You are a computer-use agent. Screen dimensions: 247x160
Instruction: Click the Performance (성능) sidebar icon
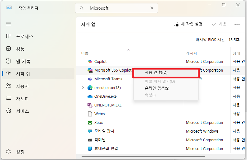pyautogui.click(x=8, y=49)
